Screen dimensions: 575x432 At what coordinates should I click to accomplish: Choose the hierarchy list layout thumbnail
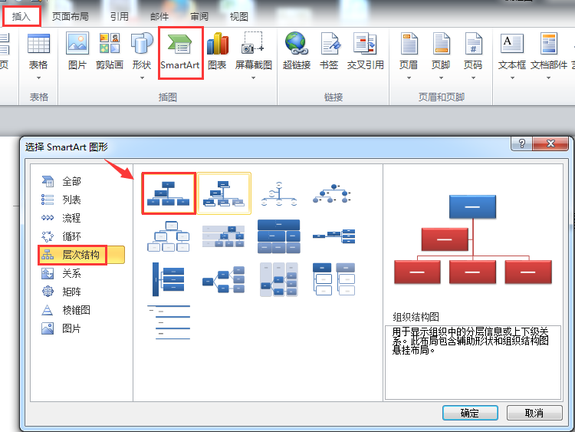[333, 279]
